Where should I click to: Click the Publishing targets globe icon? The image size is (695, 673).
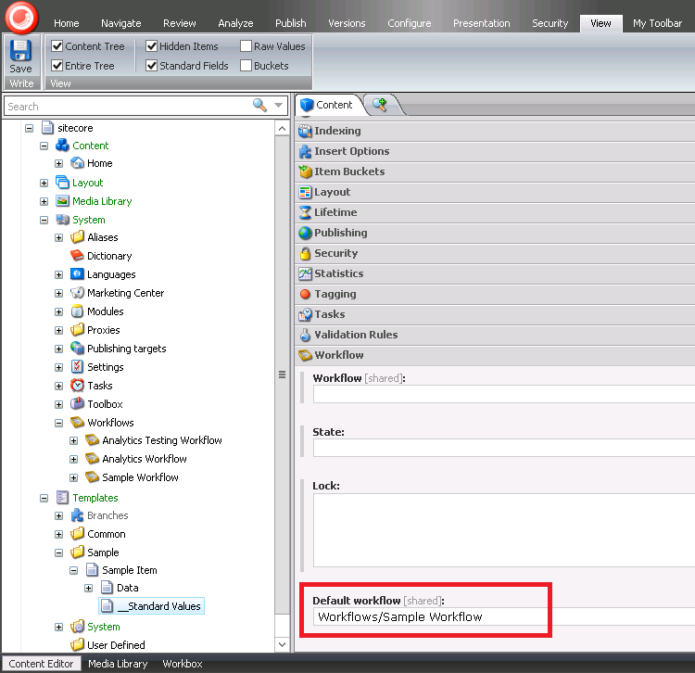(77, 348)
